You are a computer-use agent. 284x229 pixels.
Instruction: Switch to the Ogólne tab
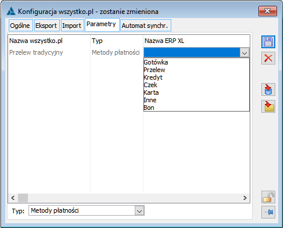click(21, 26)
